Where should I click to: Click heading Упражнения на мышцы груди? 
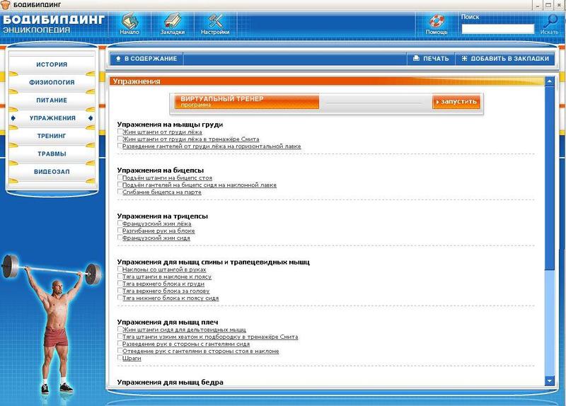point(170,124)
